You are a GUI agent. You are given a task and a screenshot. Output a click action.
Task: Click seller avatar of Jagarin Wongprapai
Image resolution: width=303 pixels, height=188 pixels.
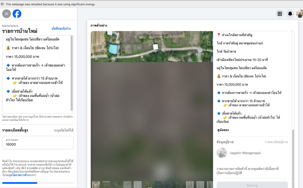coord(222,153)
